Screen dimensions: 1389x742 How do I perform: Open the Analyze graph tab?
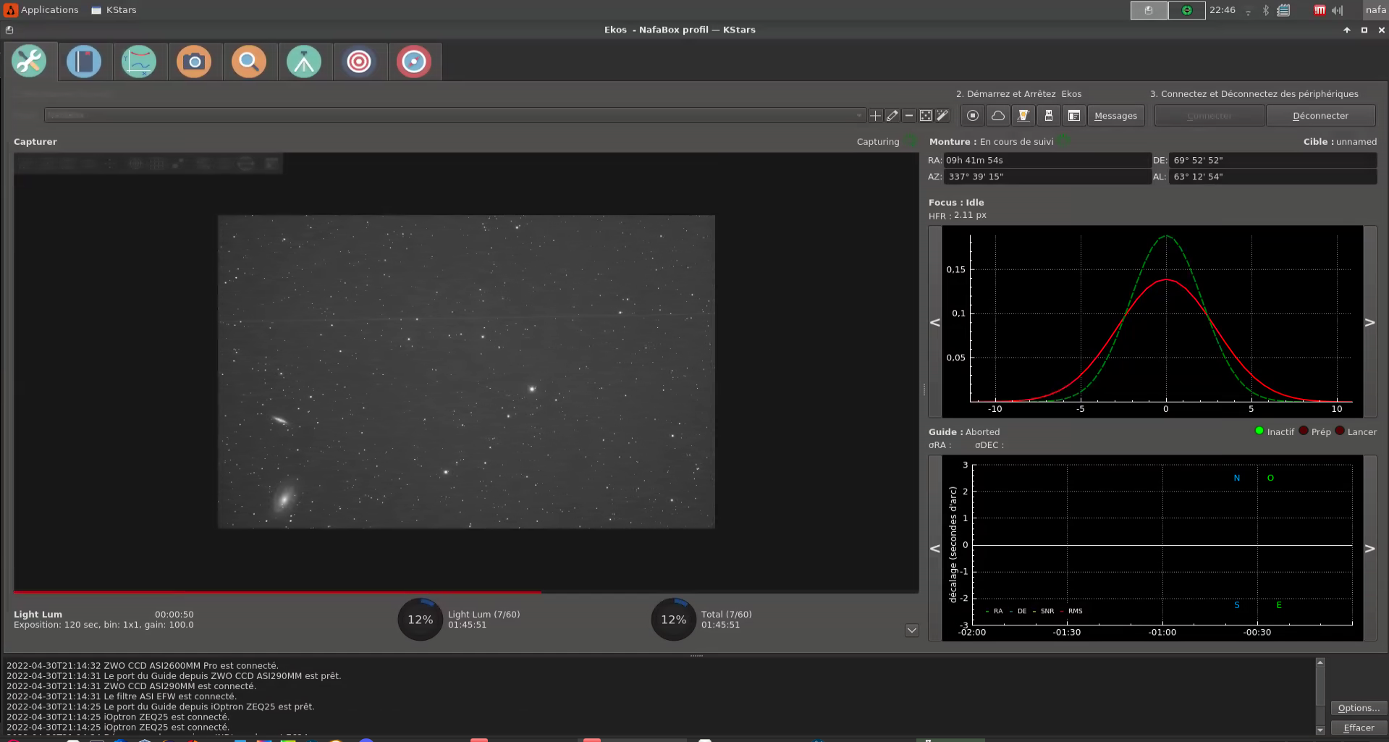pyautogui.click(x=139, y=62)
